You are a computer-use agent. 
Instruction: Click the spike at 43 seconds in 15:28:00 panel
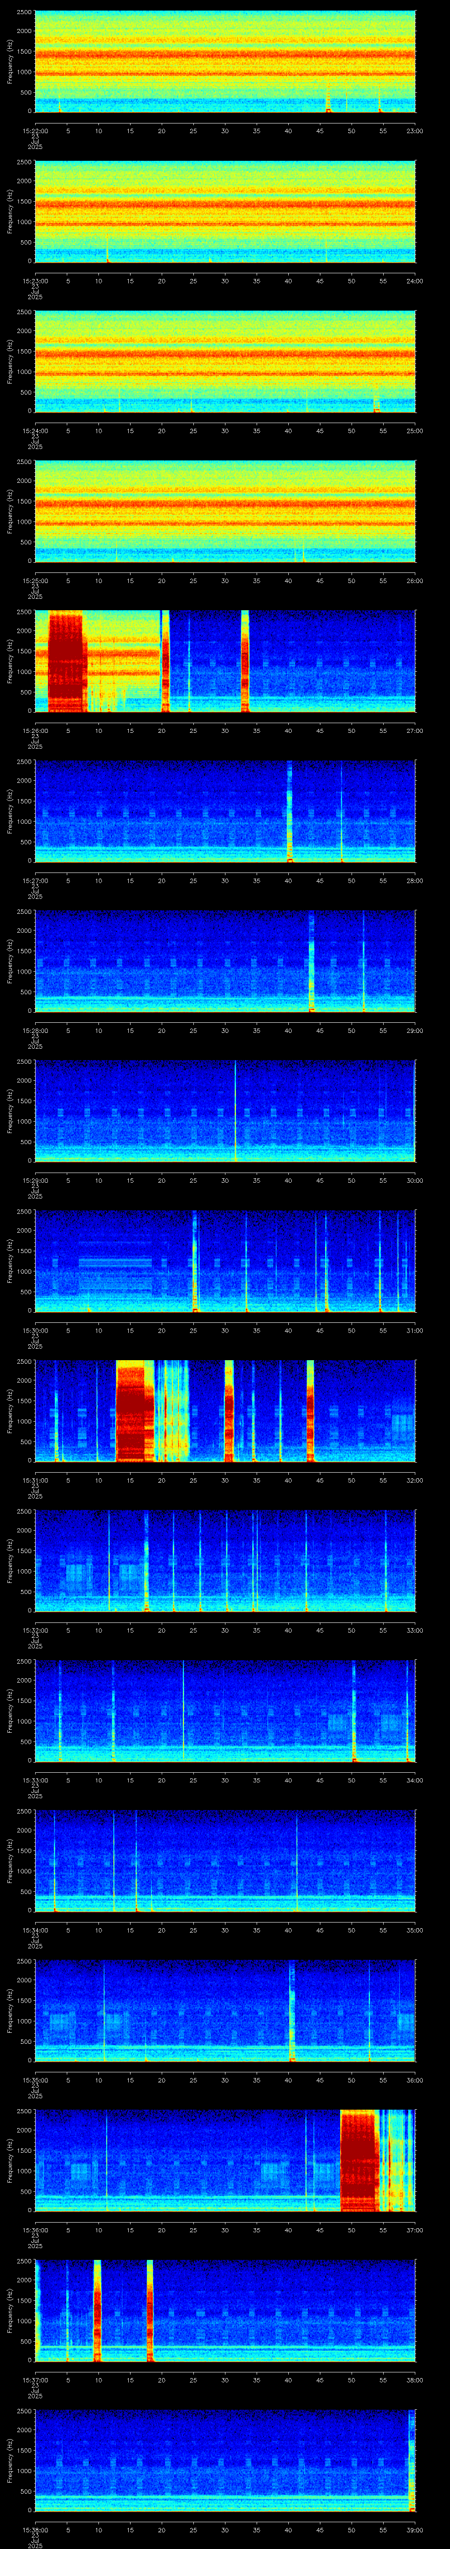pos(311,961)
